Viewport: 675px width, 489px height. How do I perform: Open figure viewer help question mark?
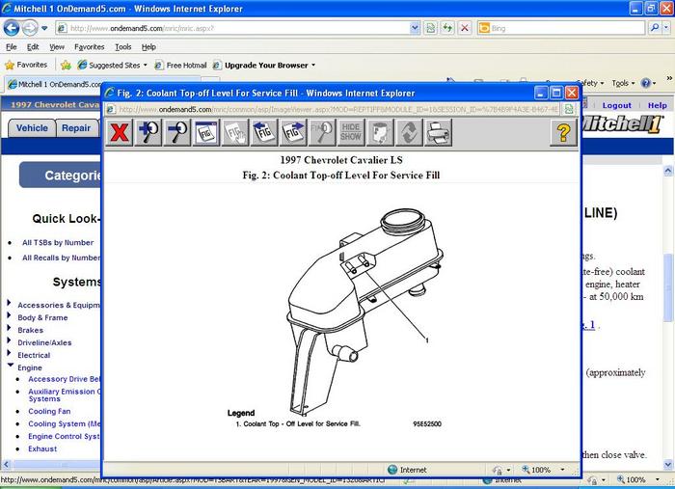(x=563, y=132)
